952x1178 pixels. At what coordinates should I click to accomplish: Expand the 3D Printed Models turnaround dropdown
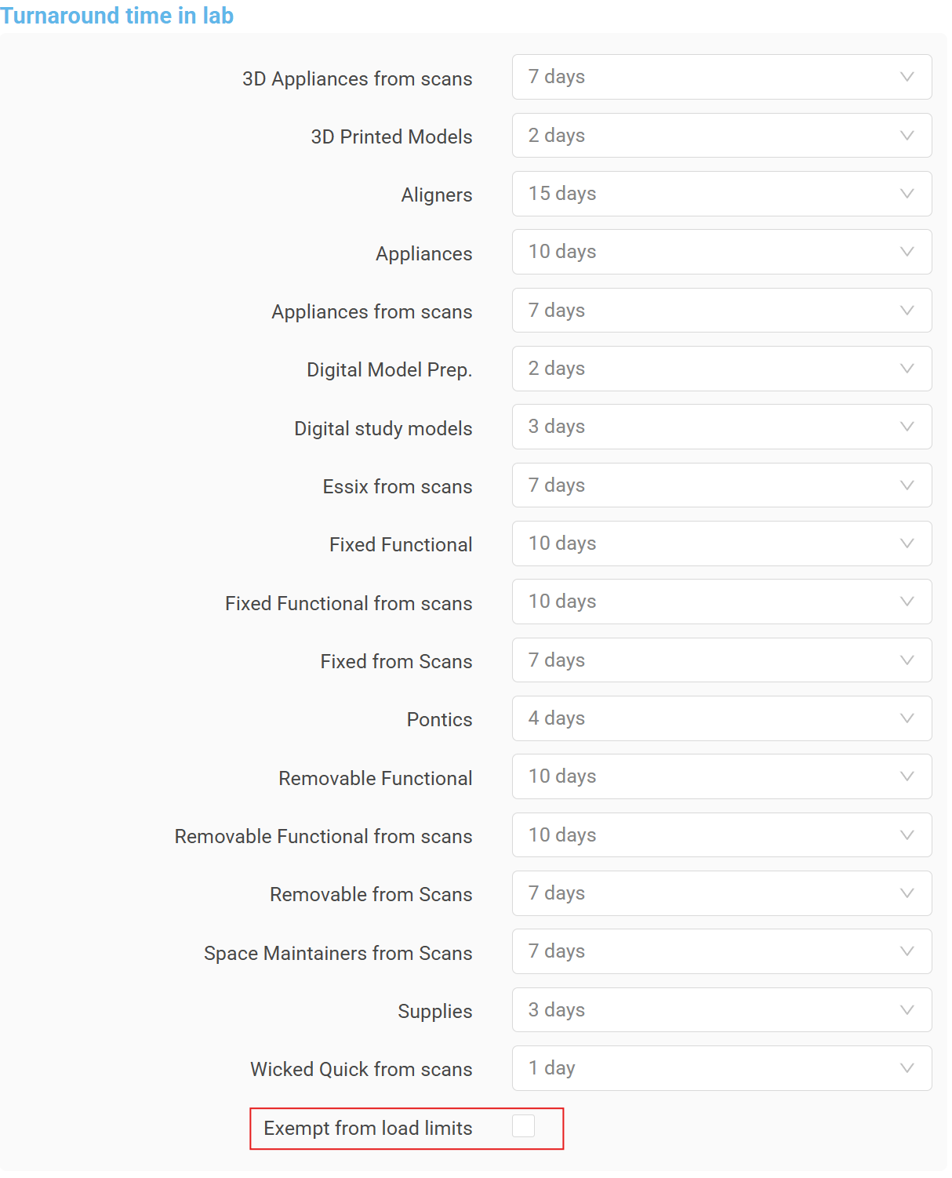(x=721, y=136)
